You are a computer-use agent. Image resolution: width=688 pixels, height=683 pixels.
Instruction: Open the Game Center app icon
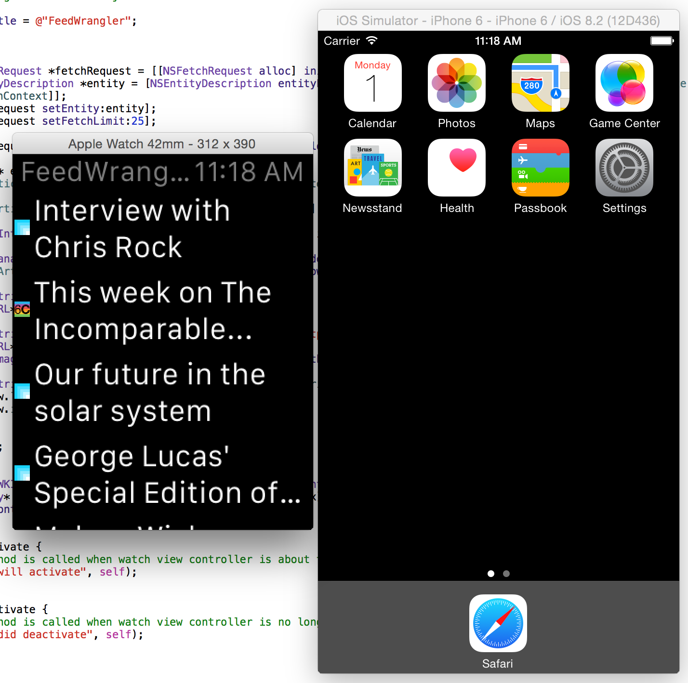[x=624, y=83]
